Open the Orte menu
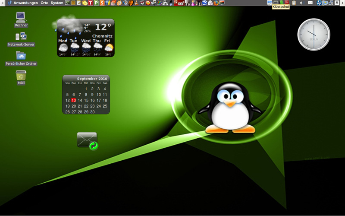This screenshot has width=345, height=216. 44,3
